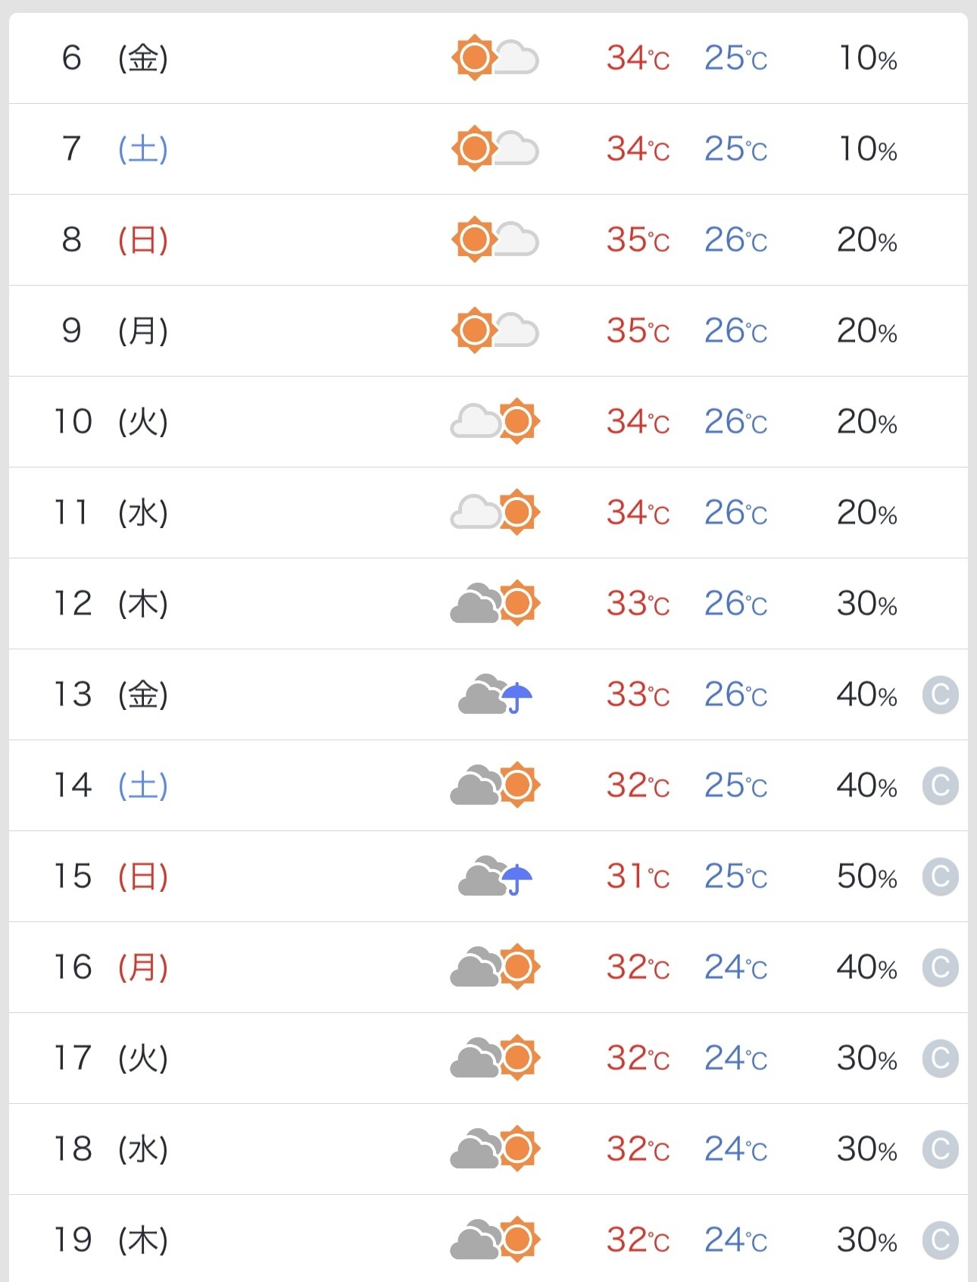The width and height of the screenshot is (977, 1282).
Task: Tap the C reliability badge on day 15
Action: point(940,877)
